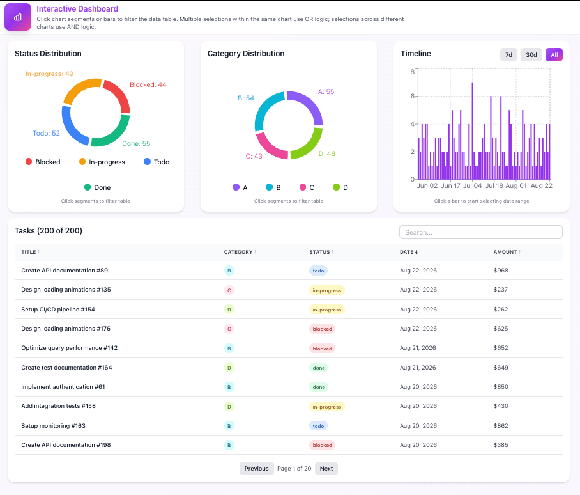Click C badge in Design loading animations #135 row

[229, 290]
